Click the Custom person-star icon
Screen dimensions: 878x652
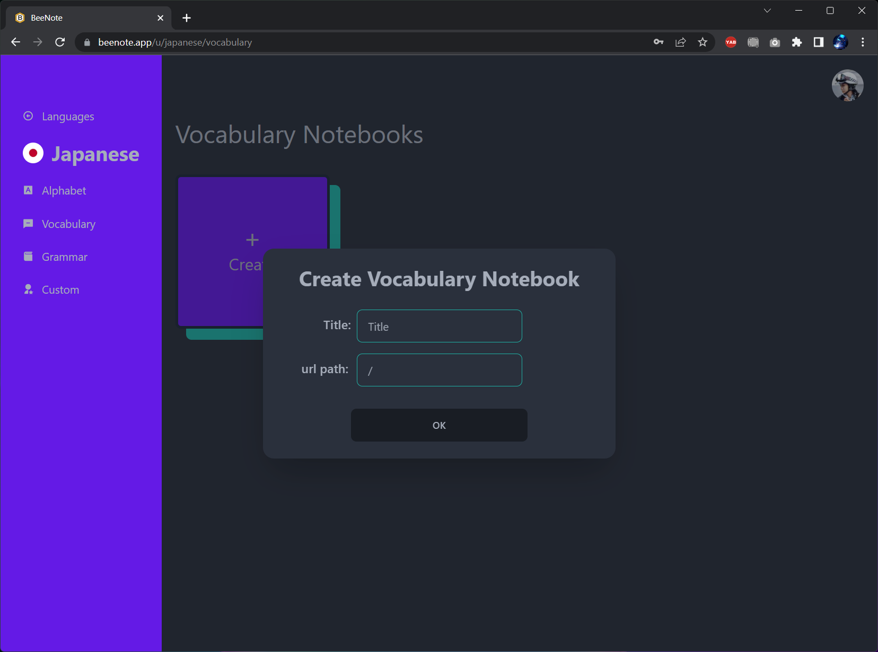coord(29,289)
